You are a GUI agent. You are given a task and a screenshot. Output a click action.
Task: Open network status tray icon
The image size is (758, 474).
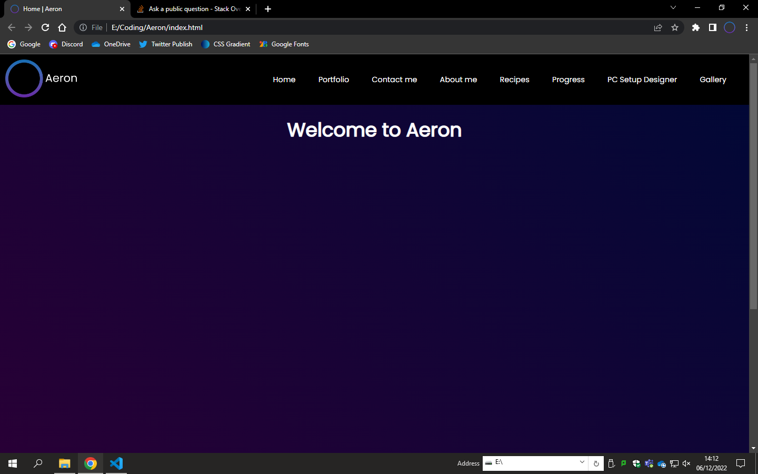[x=674, y=463]
